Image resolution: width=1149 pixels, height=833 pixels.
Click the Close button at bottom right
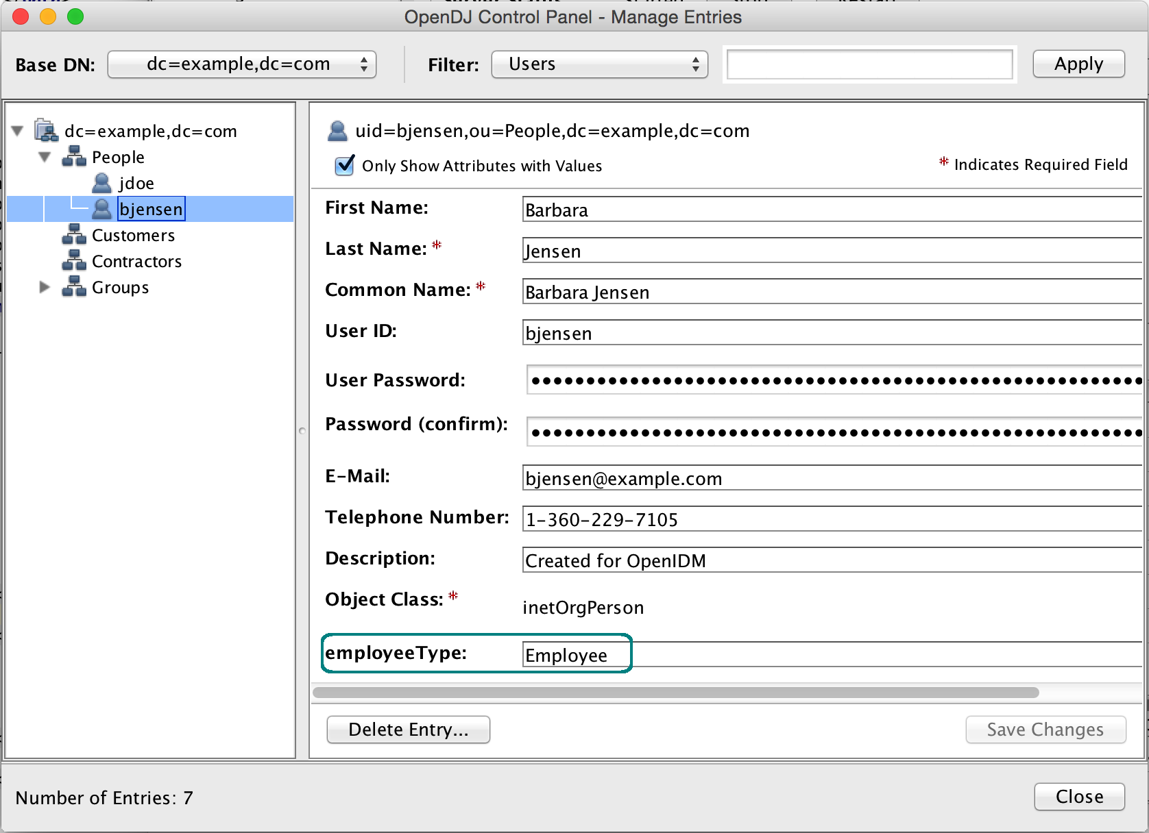click(x=1080, y=797)
